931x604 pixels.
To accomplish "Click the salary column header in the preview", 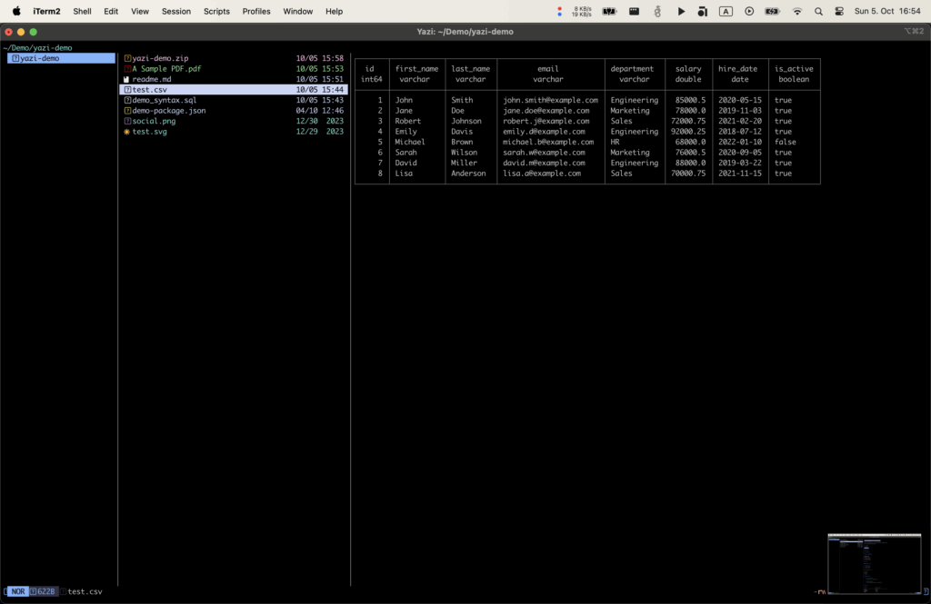I will pos(688,68).
